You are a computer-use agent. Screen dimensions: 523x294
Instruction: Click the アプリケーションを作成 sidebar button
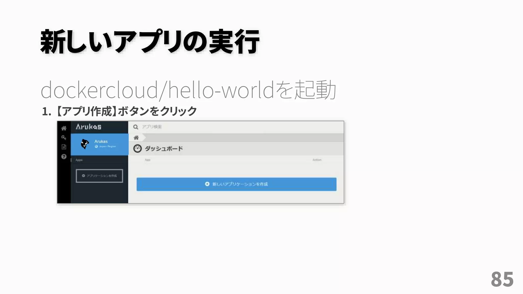[x=99, y=176]
